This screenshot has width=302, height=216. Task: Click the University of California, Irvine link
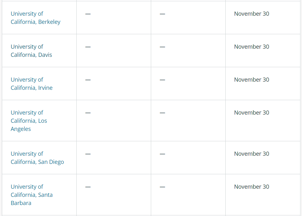(31, 84)
